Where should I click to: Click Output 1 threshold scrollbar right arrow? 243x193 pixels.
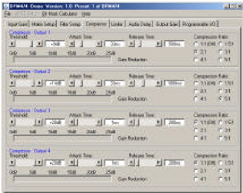pyautogui.click(x=39, y=44)
